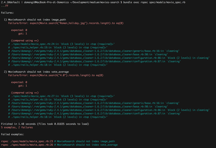Click failure 2 title about vote_average
The image size is (216, 148).
pos(36,72)
